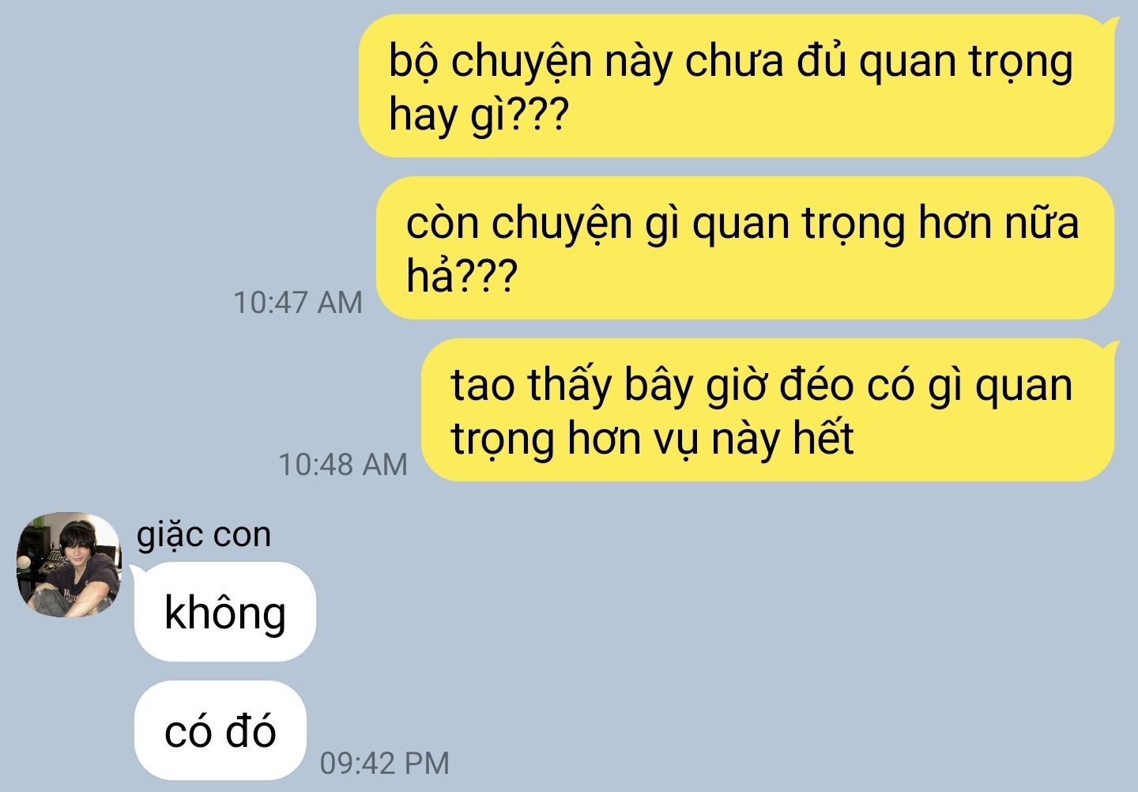Tap the word 'hả???' in second bubble

coord(461,276)
